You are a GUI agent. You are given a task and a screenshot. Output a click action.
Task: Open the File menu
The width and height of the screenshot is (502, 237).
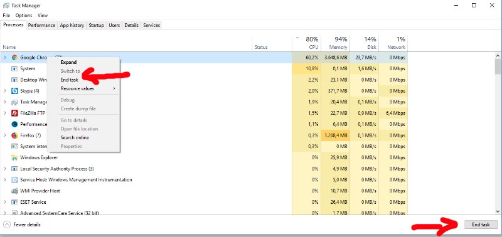click(x=6, y=15)
